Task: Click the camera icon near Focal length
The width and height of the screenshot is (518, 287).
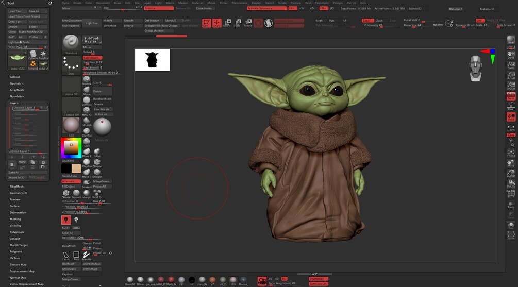Action: pos(262,281)
